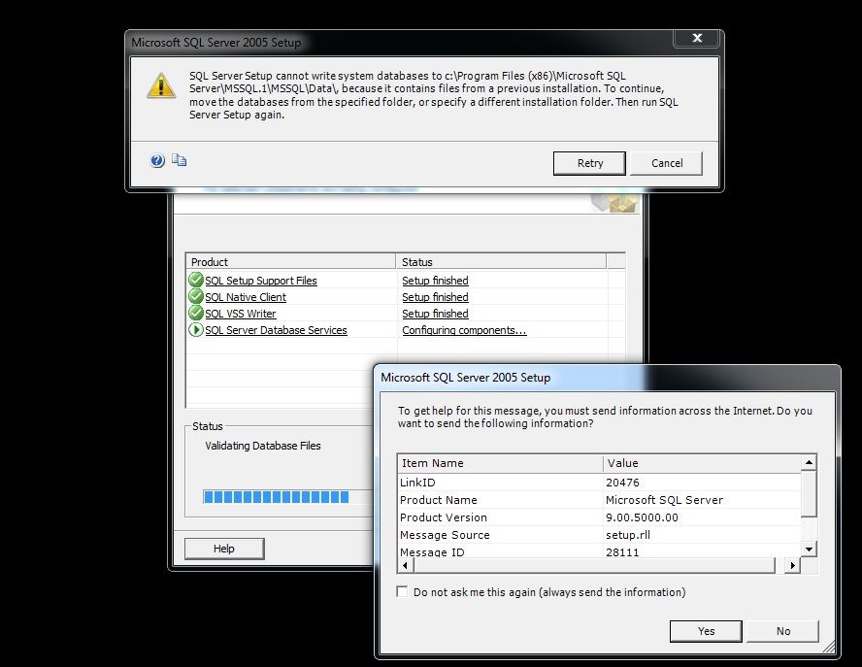Open Setup finished status for Support Files
This screenshot has height=667, width=862.
435,281
